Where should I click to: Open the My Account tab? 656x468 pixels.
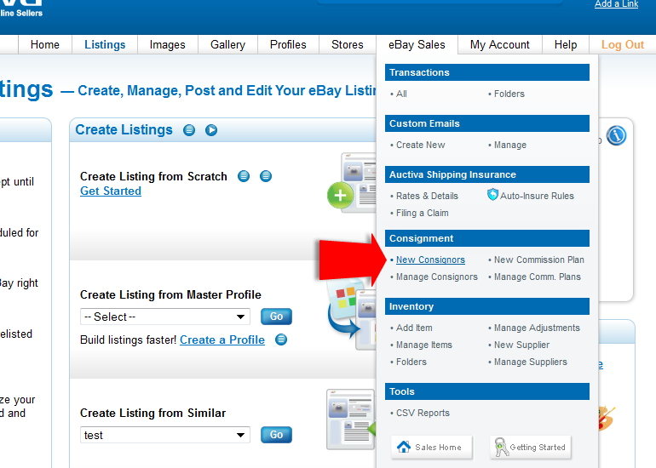(500, 45)
